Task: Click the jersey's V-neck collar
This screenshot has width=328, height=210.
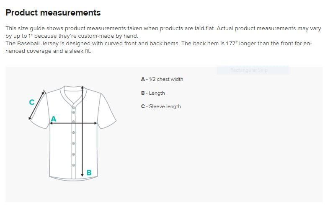Action: pos(72,95)
